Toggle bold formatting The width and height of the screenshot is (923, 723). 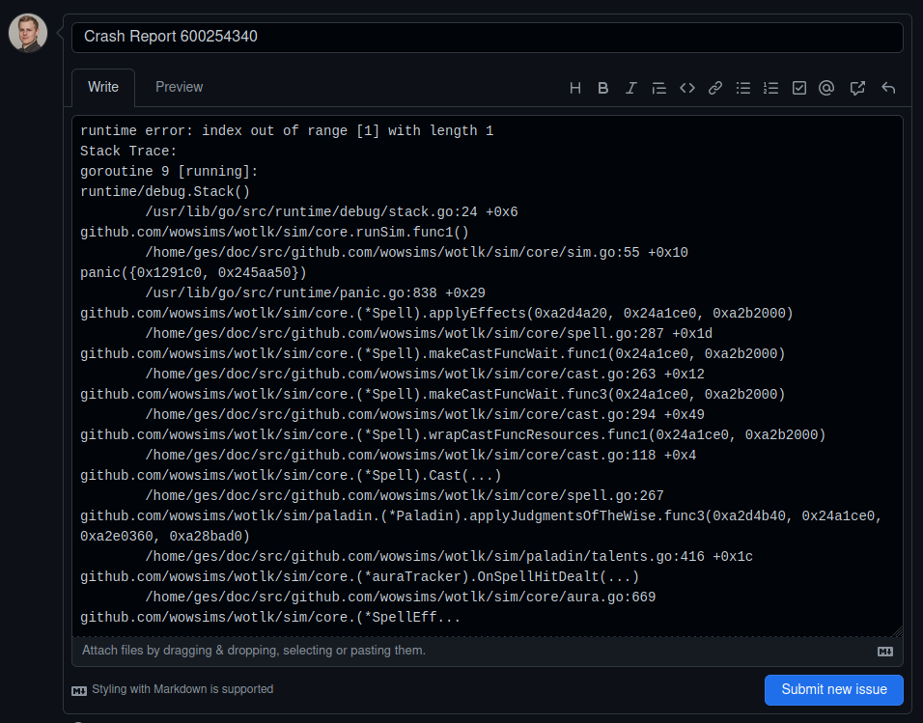[x=602, y=87]
